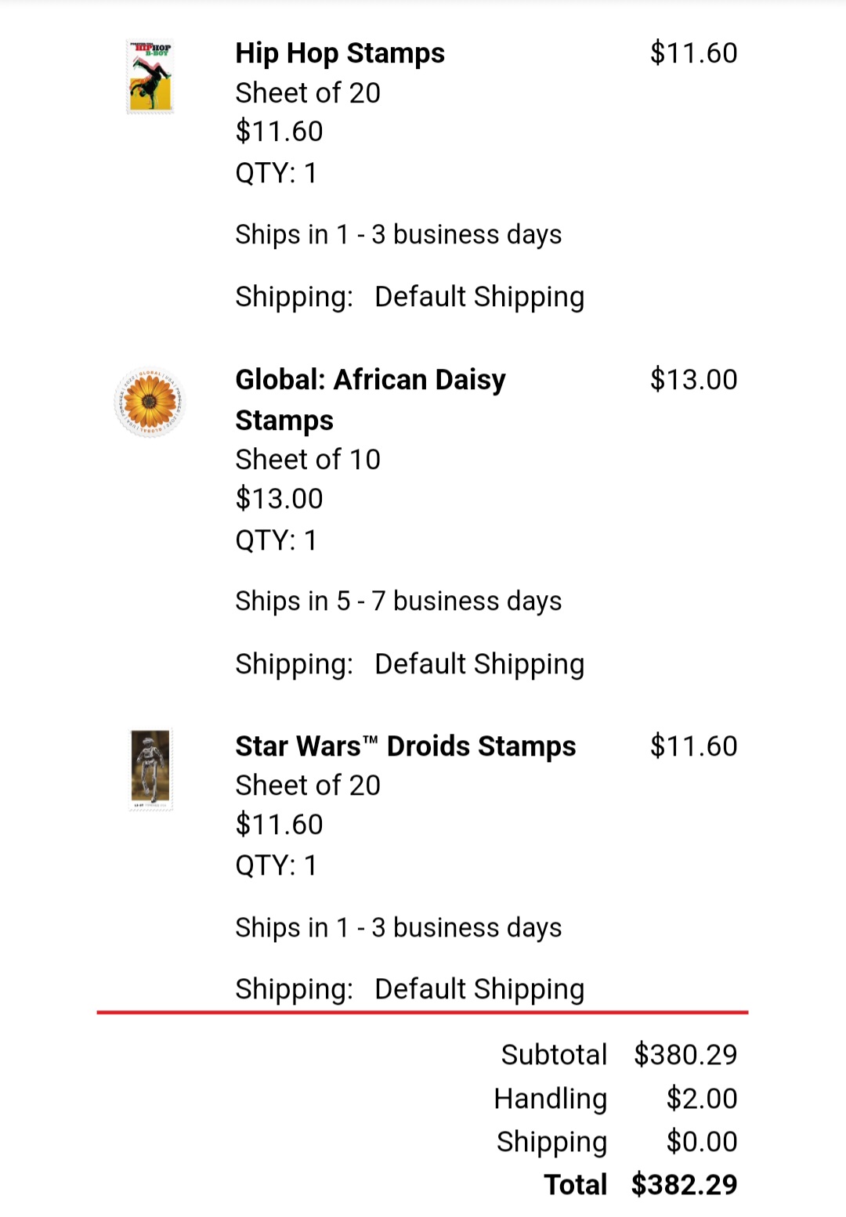Click the Shipping cost $0.00
846x1217 pixels.
701,1142
